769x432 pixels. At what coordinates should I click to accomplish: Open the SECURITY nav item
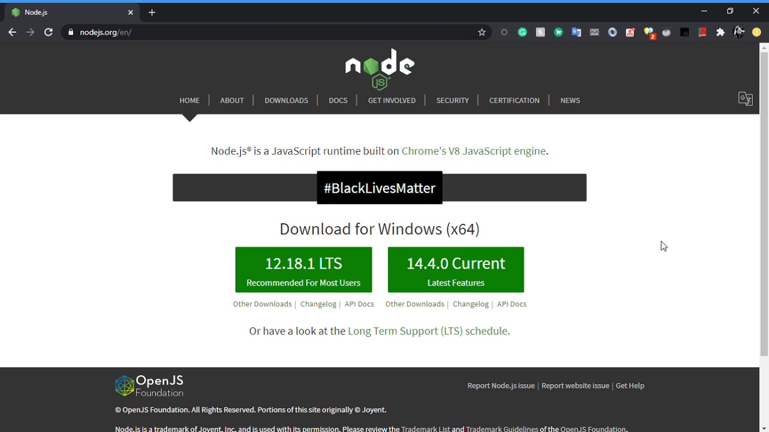click(452, 100)
